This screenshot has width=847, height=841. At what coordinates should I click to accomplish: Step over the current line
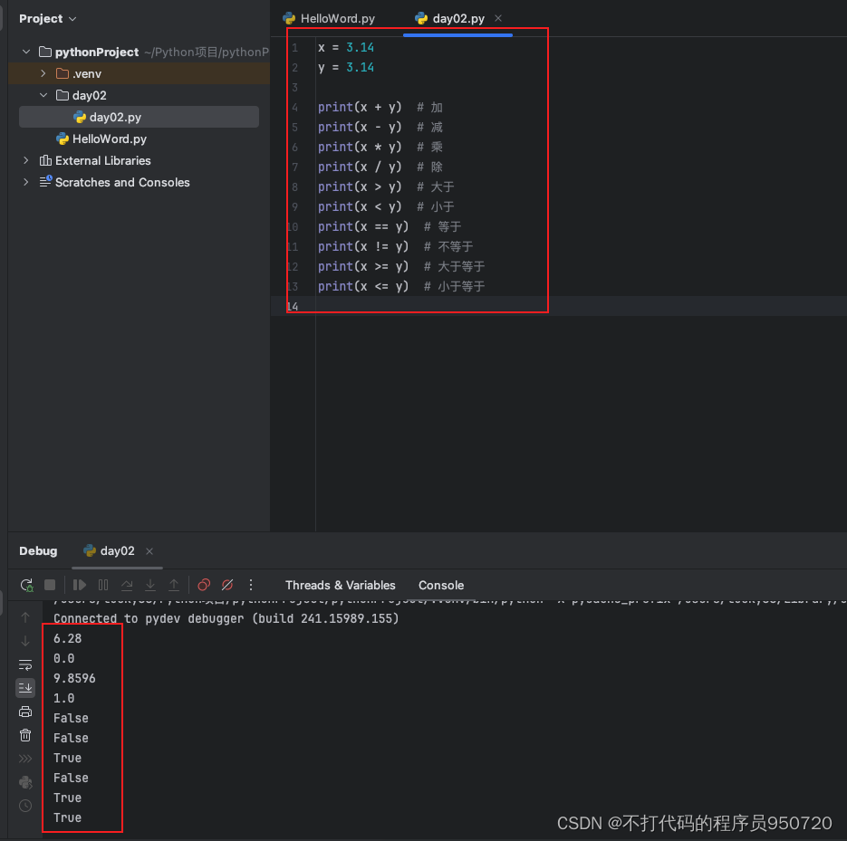[x=127, y=585]
